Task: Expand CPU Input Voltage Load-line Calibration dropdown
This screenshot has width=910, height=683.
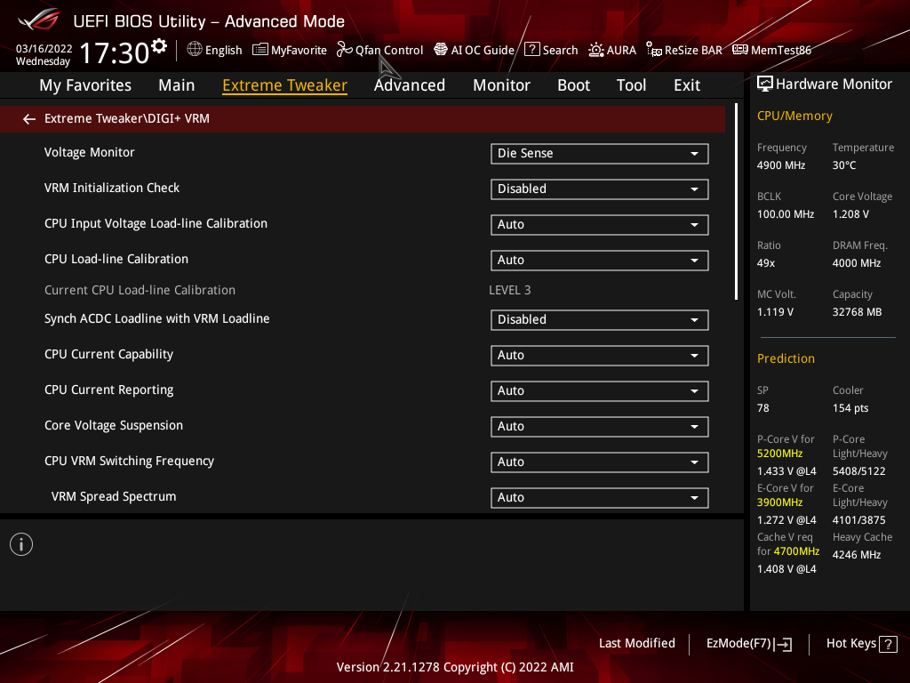Action: pyautogui.click(x=600, y=225)
